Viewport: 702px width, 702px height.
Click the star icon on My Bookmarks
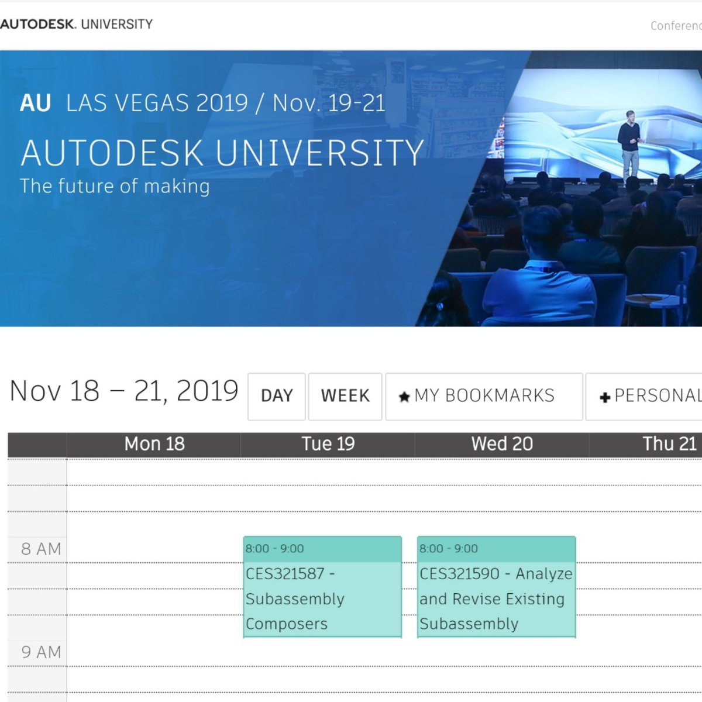coord(404,397)
